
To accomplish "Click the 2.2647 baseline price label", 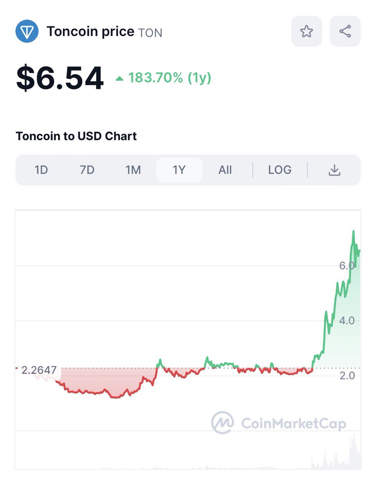I will point(39,370).
